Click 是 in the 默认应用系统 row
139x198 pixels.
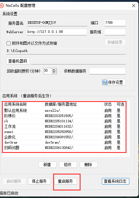118,110
